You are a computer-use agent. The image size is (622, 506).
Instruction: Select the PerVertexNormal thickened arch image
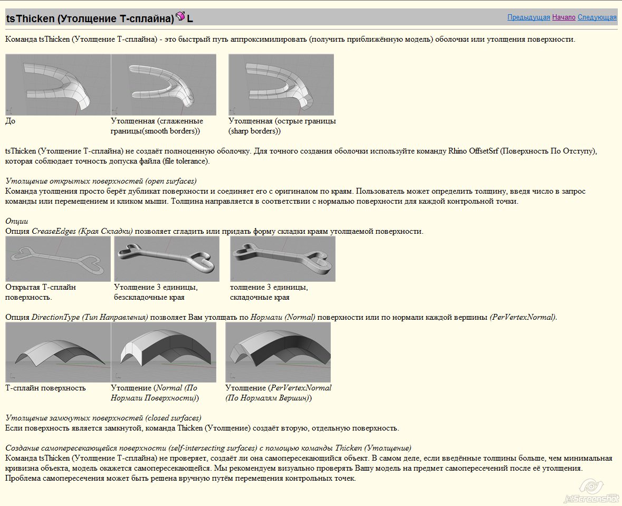click(277, 352)
